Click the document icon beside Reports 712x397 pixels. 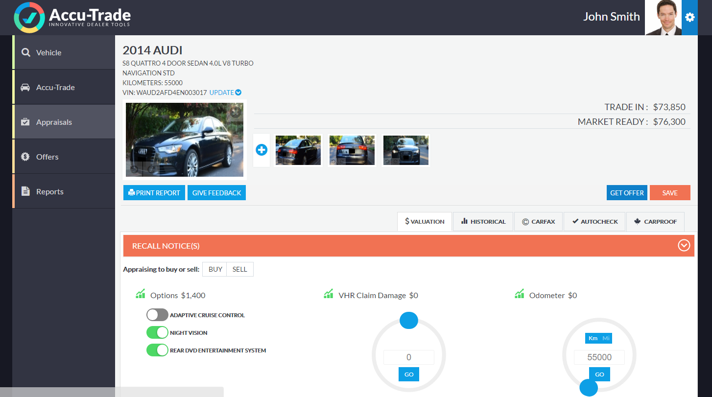(25, 191)
